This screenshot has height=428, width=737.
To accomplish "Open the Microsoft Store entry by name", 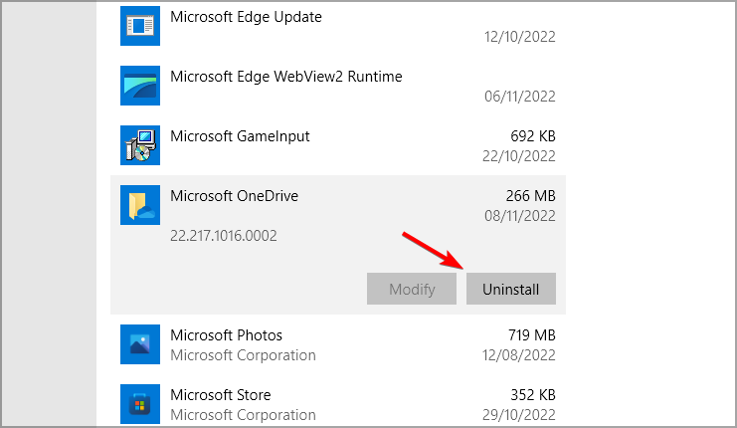I will [x=220, y=395].
